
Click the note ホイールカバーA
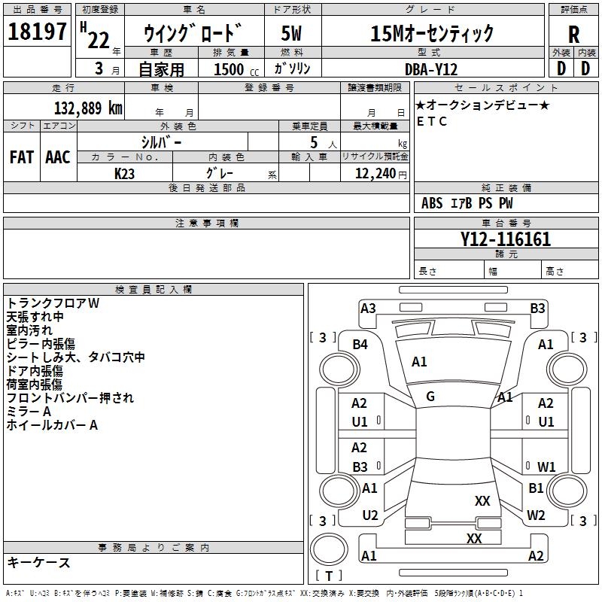[52, 425]
